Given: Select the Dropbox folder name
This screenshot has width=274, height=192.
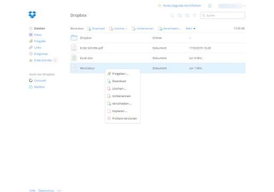Looking at the screenshot, I should click(x=86, y=38).
